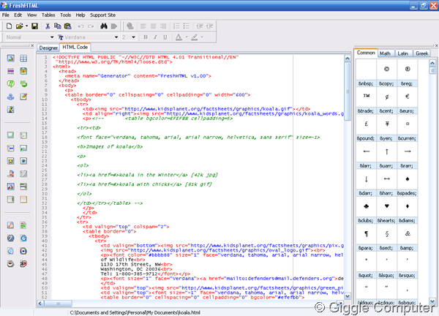This screenshot has height=316, width=439.
Task: Open the Edit menu
Action: (18, 15)
